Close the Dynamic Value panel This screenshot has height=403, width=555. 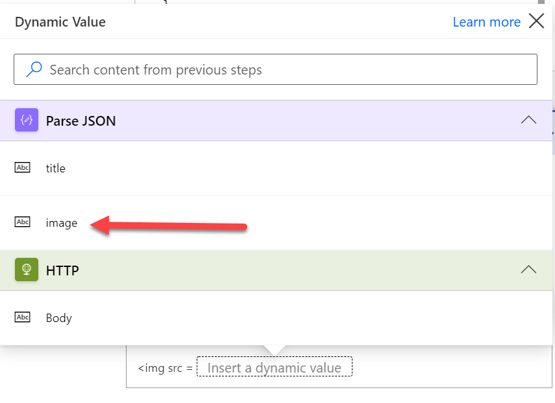tap(536, 21)
